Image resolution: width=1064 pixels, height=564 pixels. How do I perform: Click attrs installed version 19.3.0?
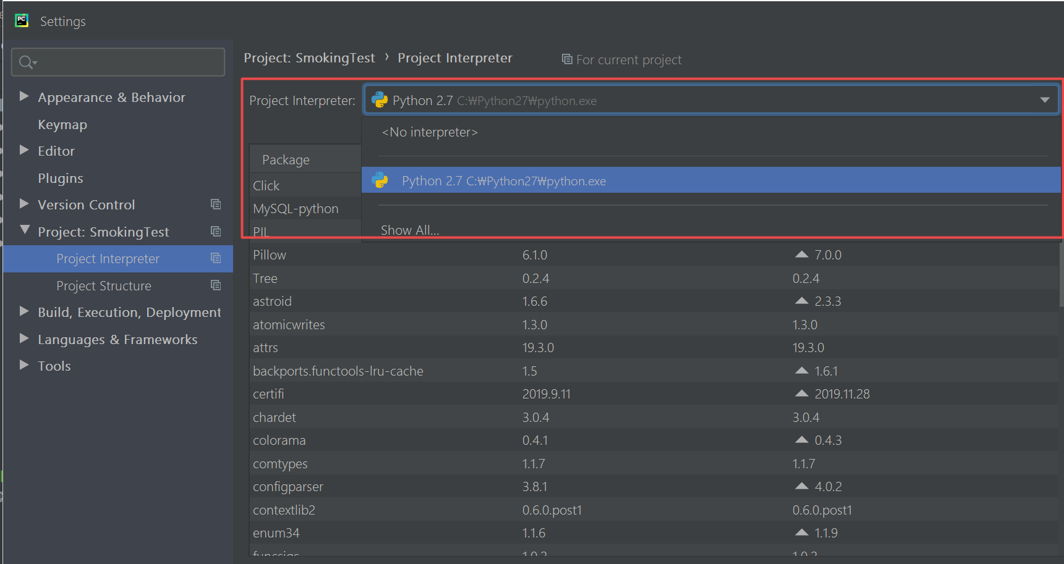pyautogui.click(x=538, y=347)
